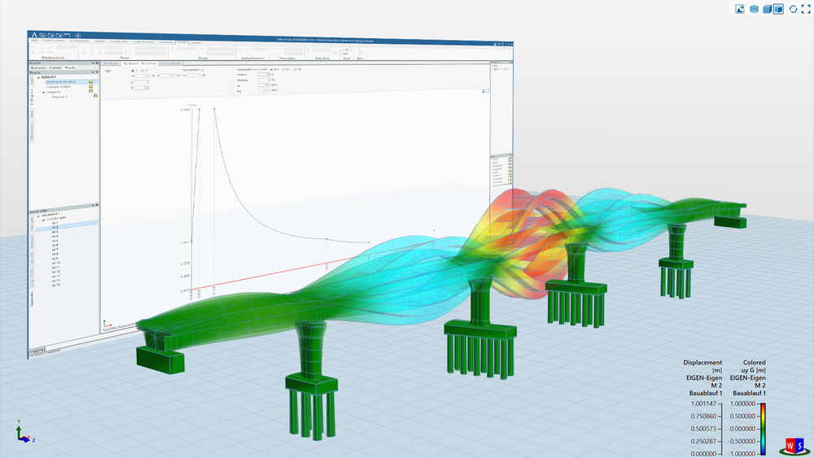Click the color gradient legend bar
The image size is (814, 458).
tap(762, 428)
